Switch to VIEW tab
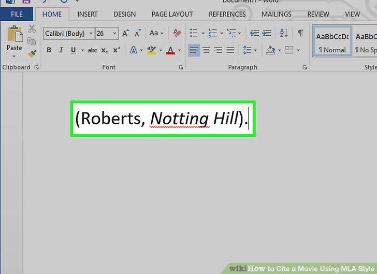 [x=353, y=14]
